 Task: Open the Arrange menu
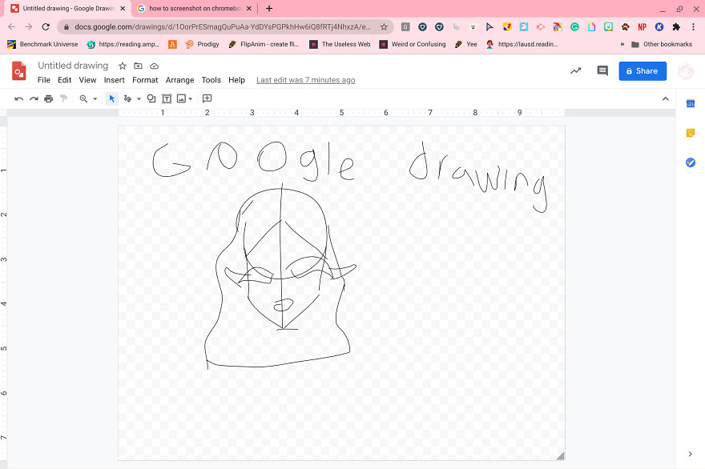point(179,80)
